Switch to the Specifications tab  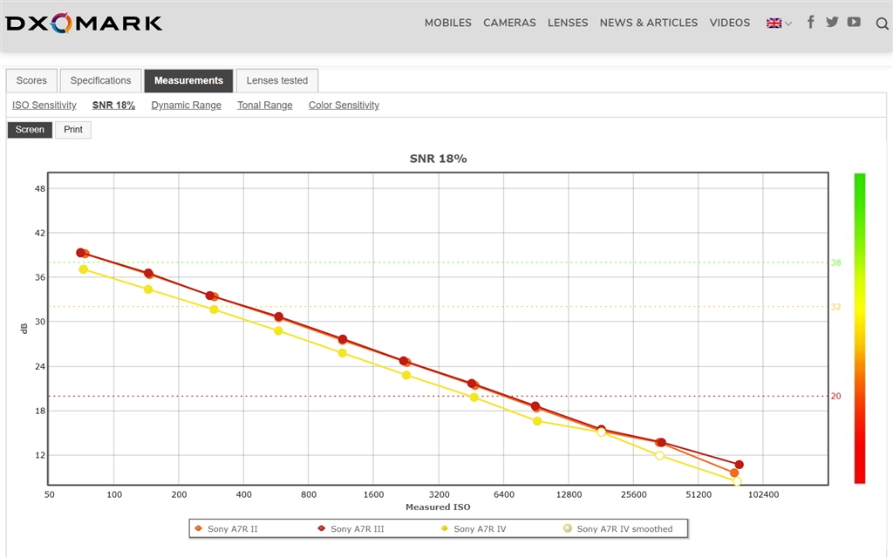[100, 80]
